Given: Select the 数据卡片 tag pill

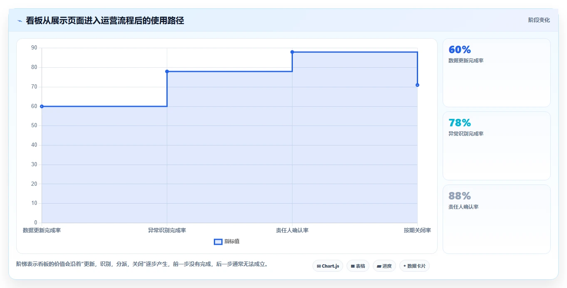Looking at the screenshot, I should 414,266.
